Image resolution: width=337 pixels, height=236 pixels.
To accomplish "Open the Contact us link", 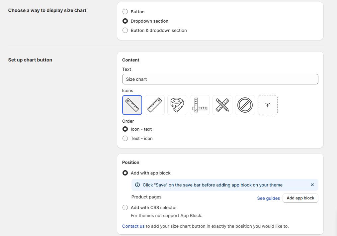I will click(133, 226).
